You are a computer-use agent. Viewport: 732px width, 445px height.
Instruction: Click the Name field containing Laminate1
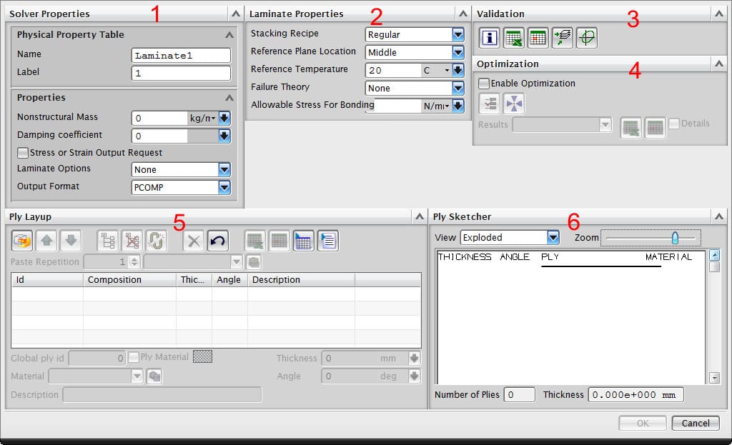(181, 55)
